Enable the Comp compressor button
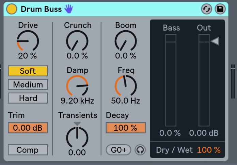 [x=28, y=150]
